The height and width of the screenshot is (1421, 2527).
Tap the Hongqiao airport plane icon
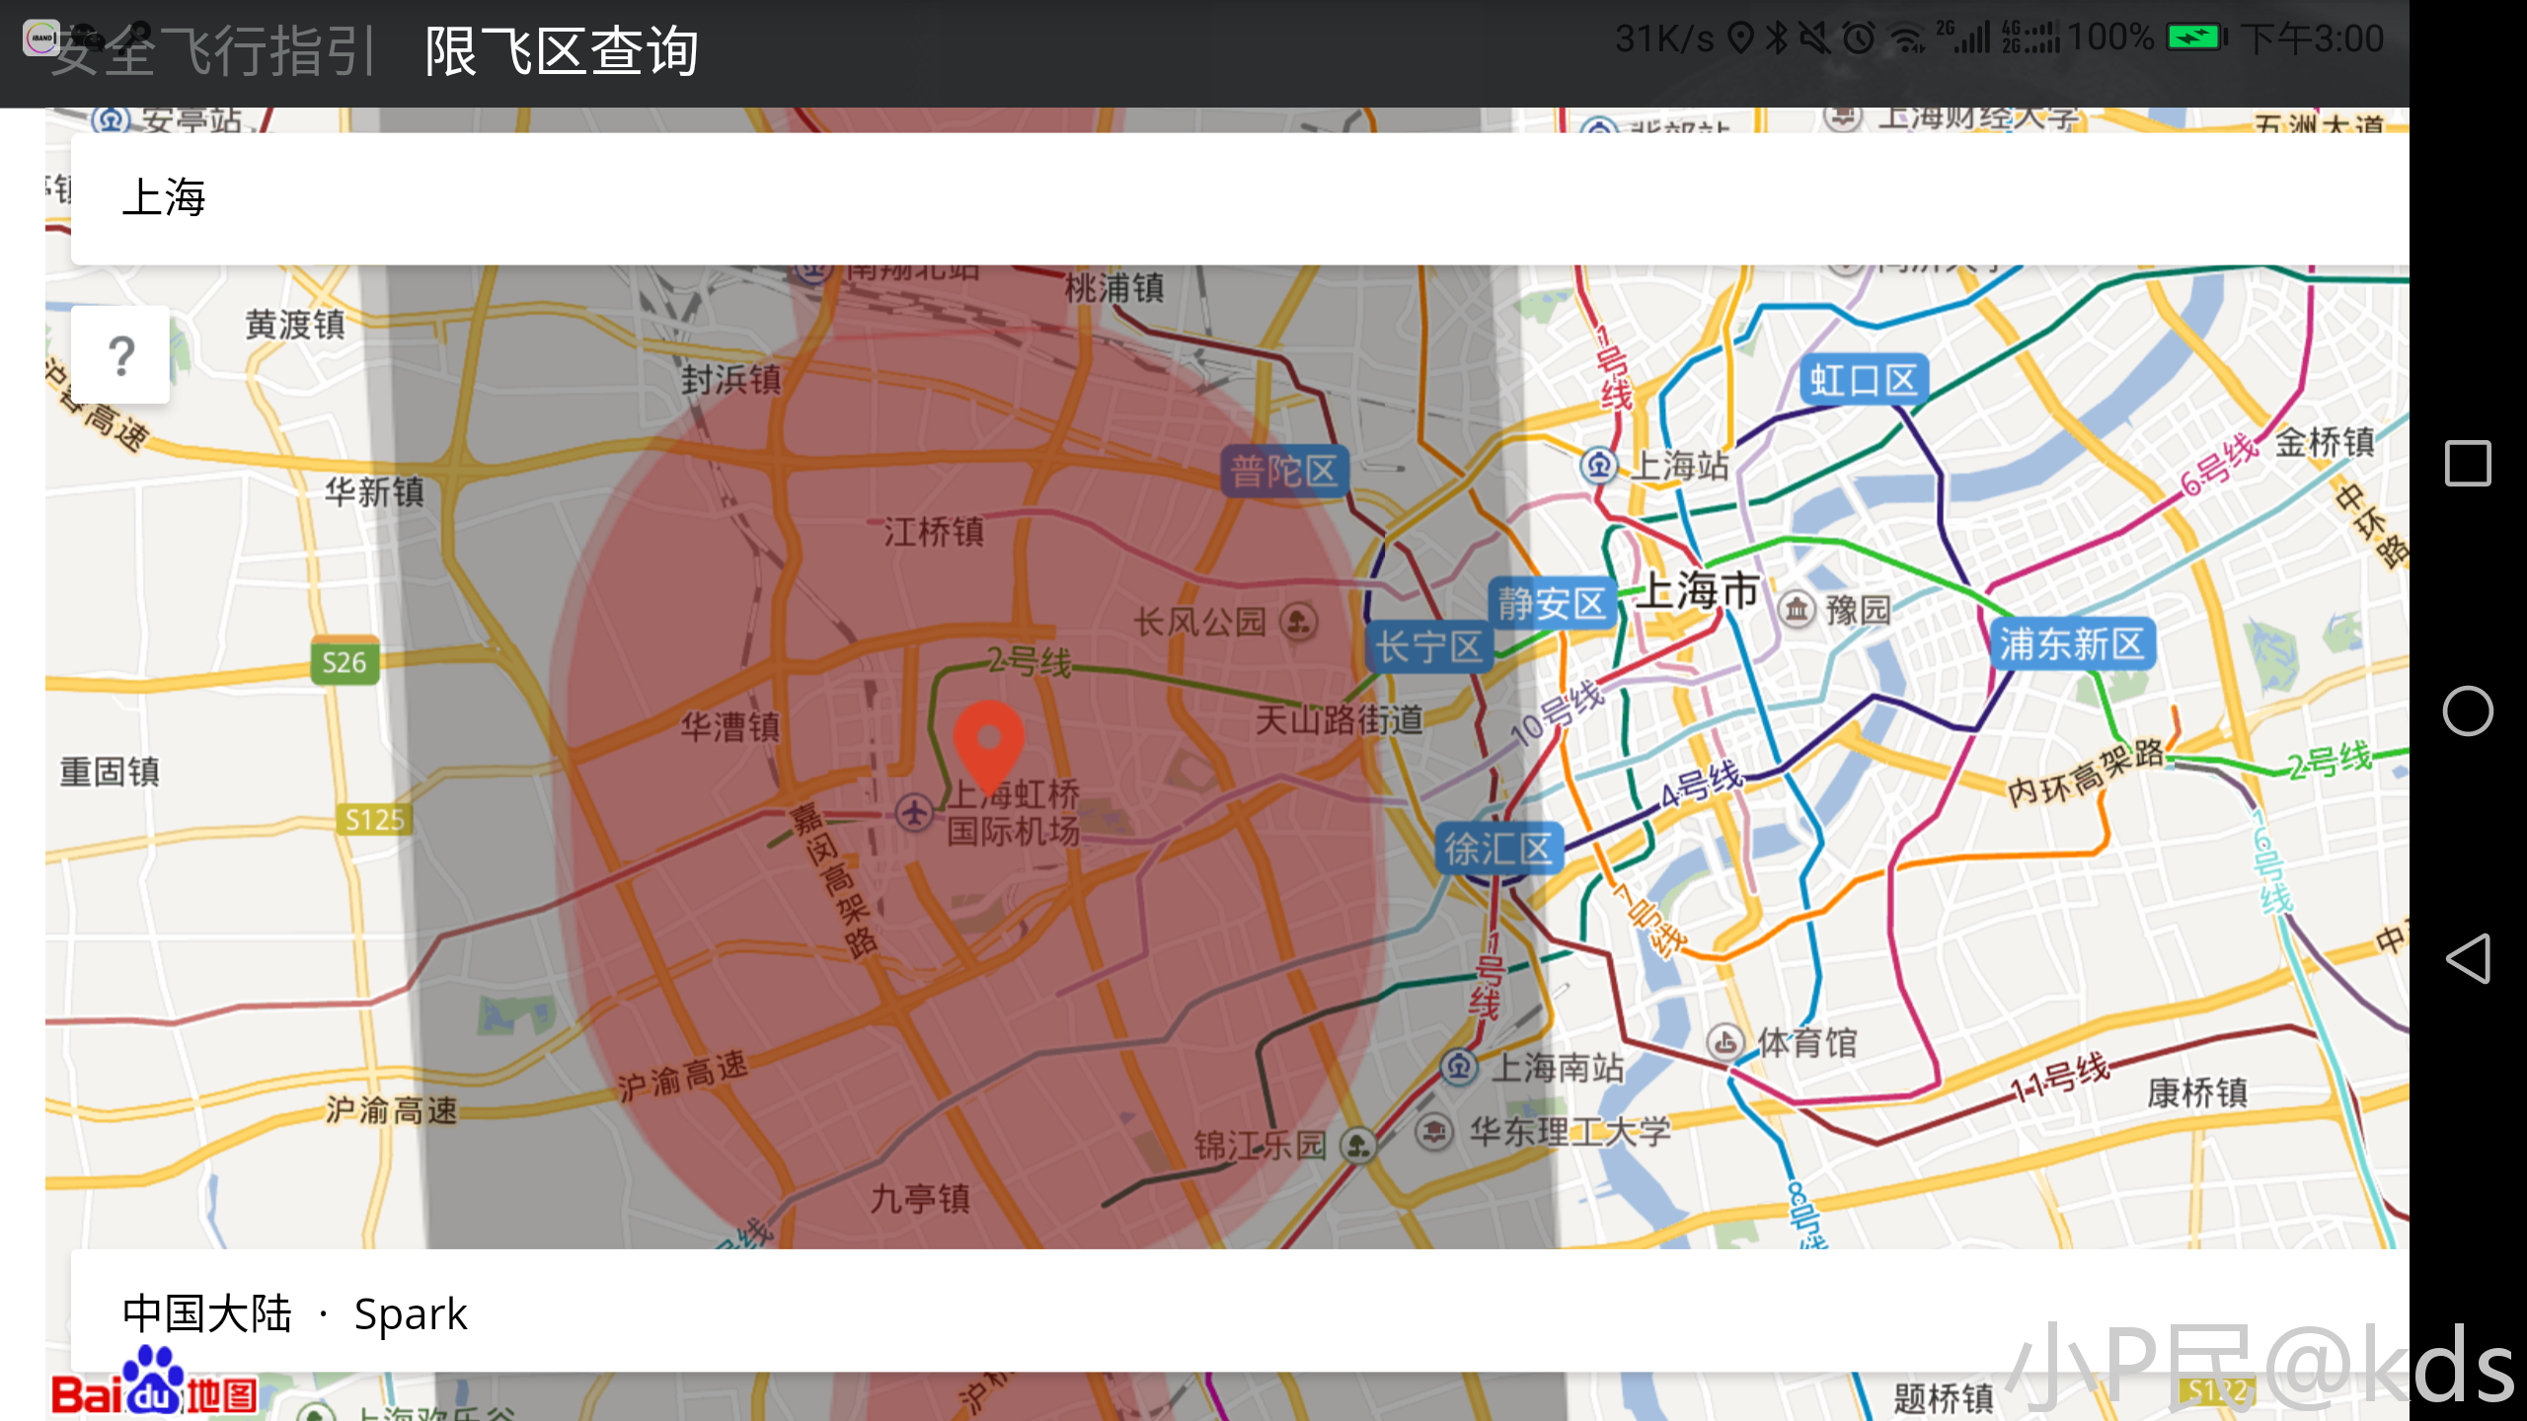(914, 813)
